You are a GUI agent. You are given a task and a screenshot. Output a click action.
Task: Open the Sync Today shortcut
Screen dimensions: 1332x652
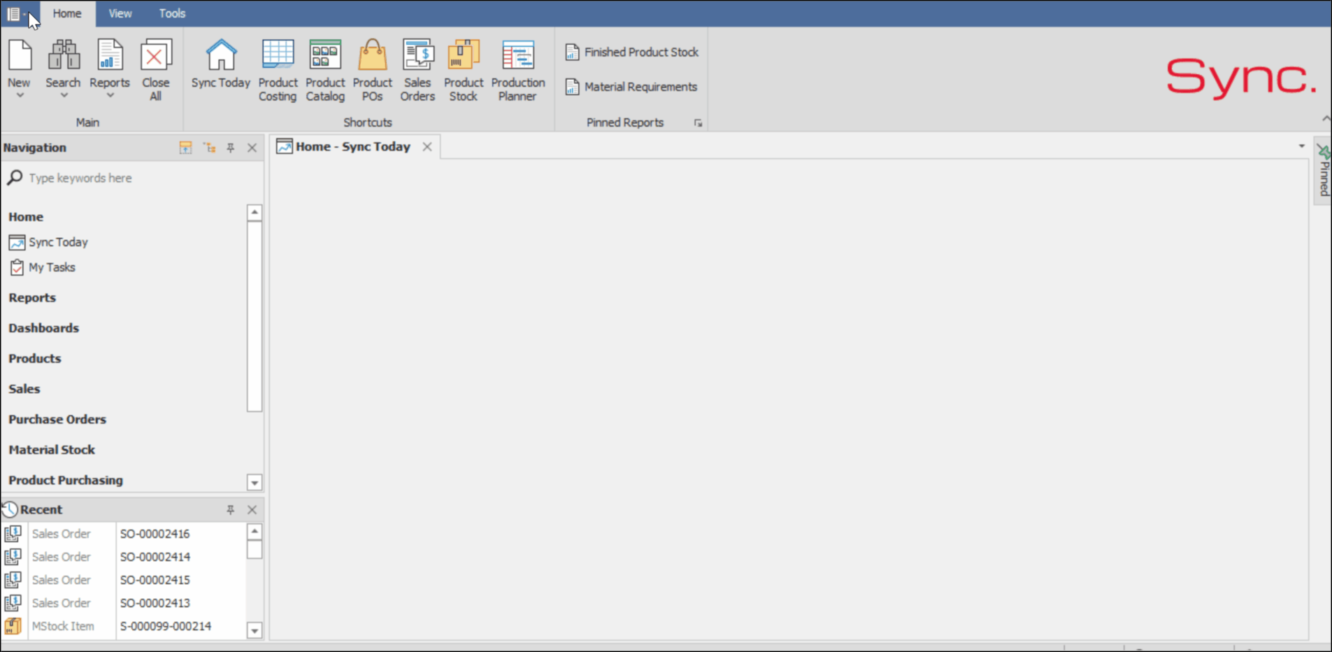[x=221, y=64]
